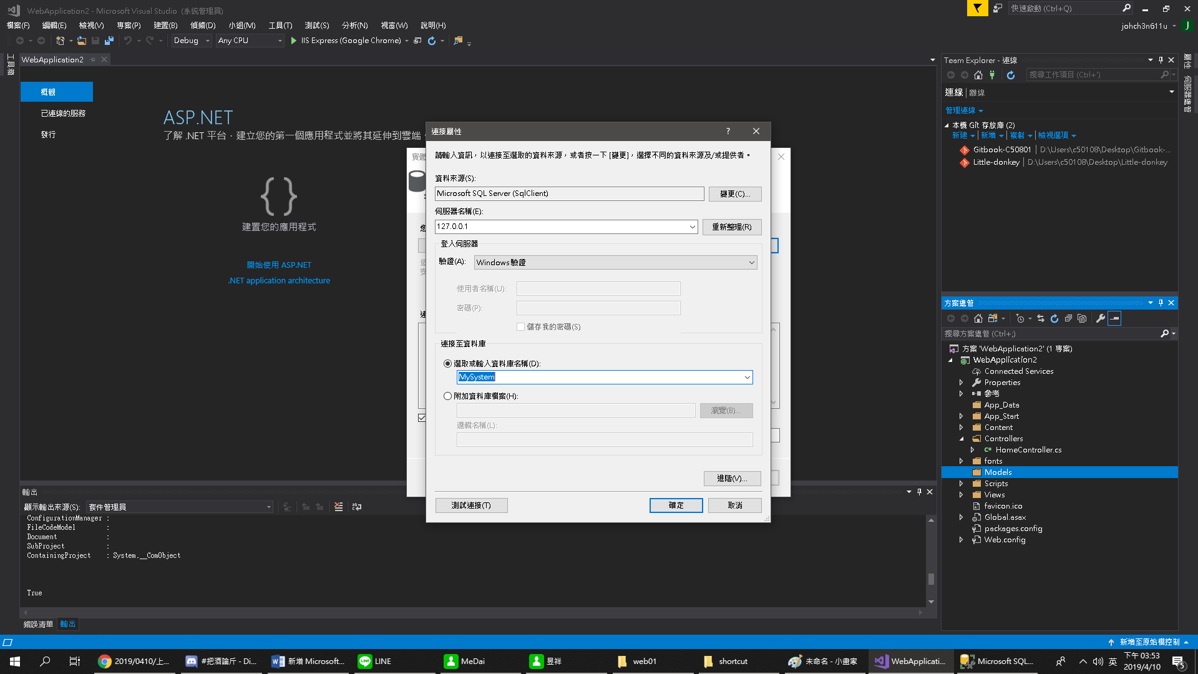
Task: Click the Windows Start button
Action: coord(15,662)
